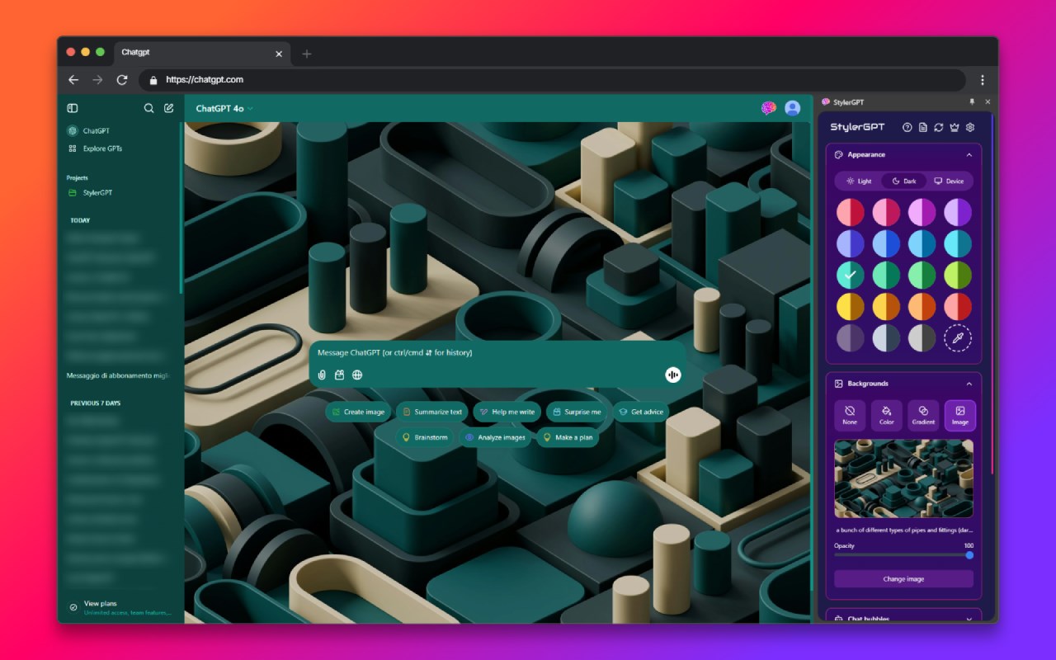The width and height of the screenshot is (1056, 660).
Task: Click the web search globe icon
Action: tap(357, 375)
